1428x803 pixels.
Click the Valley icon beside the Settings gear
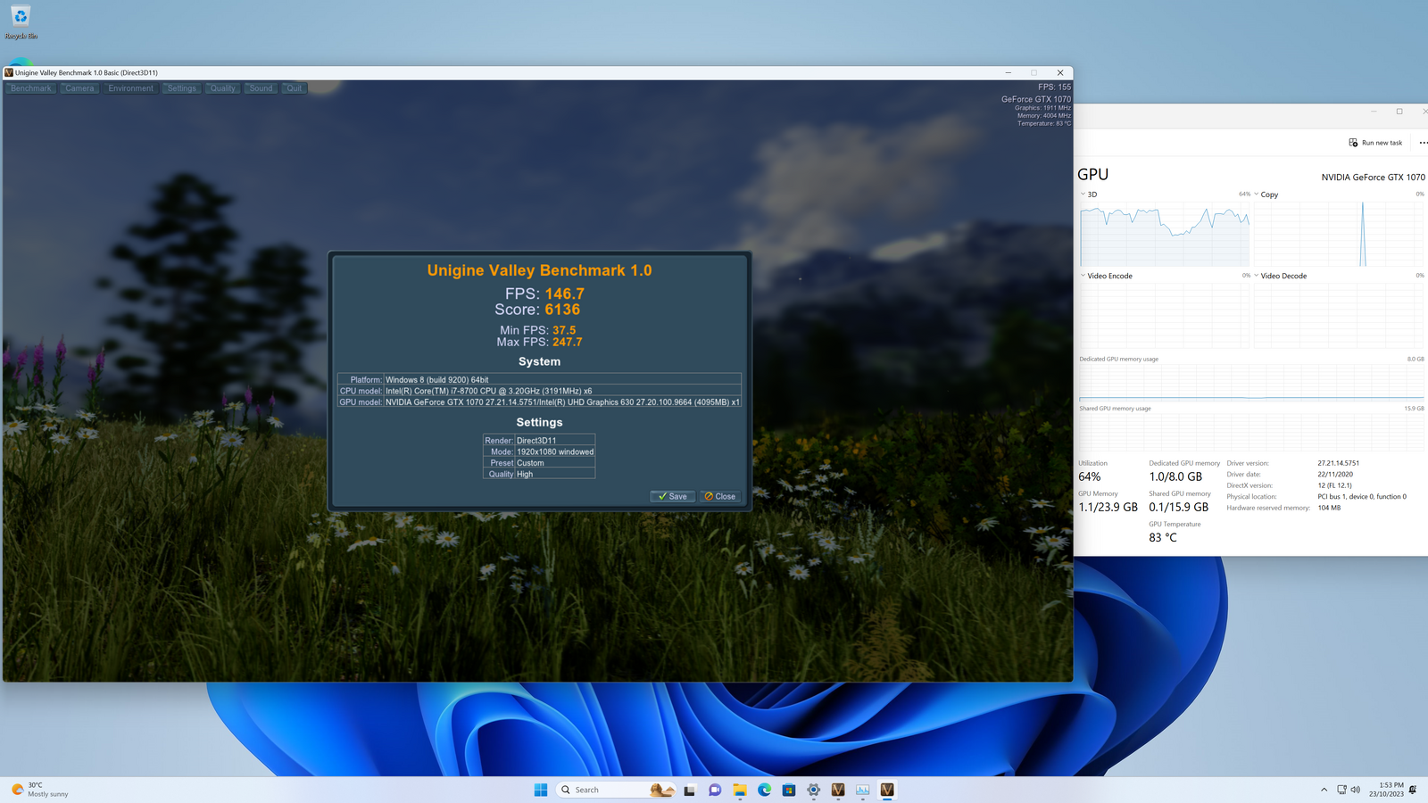[837, 790]
